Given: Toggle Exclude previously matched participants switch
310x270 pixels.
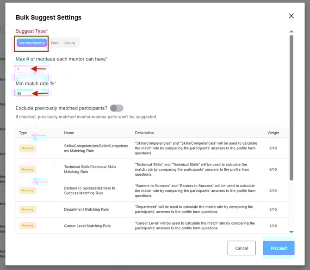Looking at the screenshot, I should click(117, 108).
